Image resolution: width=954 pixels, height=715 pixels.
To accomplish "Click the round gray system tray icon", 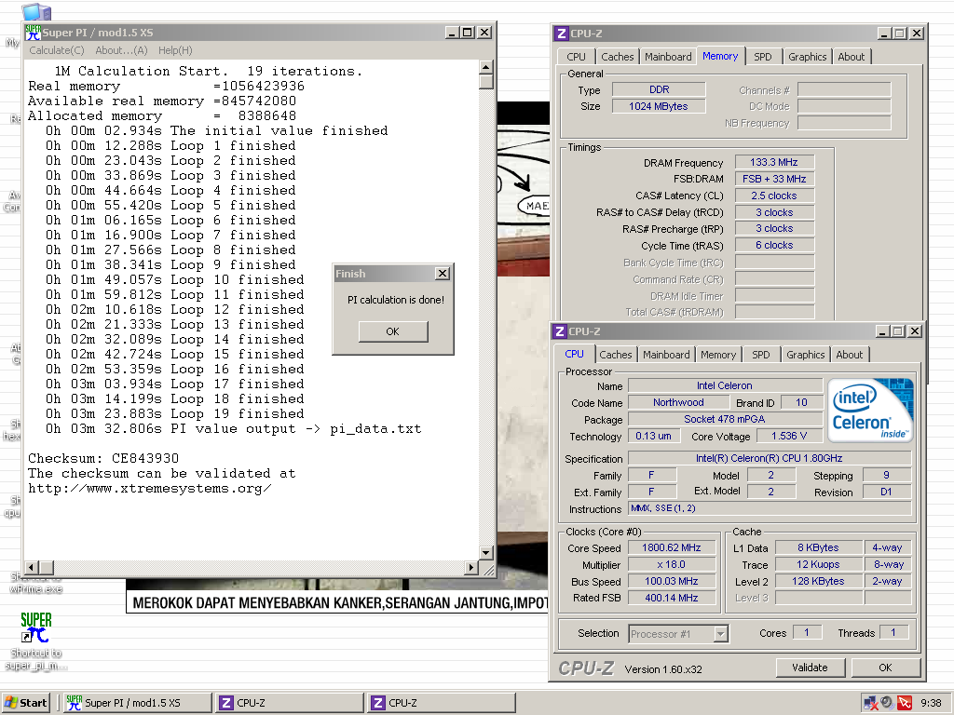I will 888,703.
